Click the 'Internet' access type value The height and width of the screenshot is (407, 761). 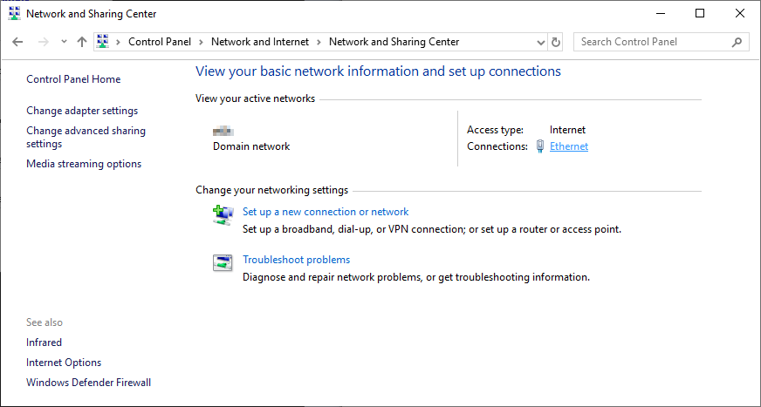tap(567, 130)
